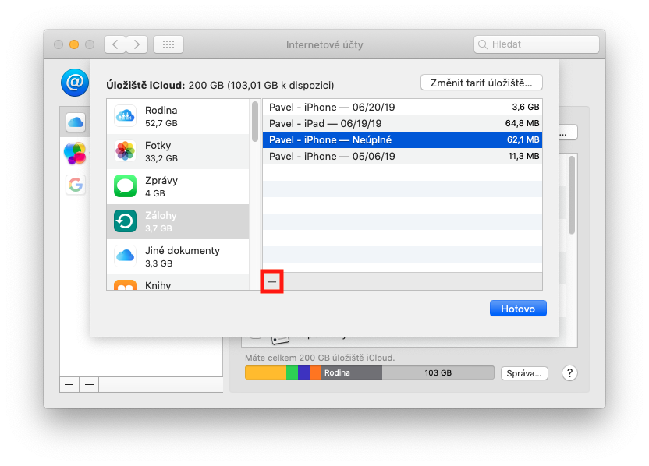Open help with question mark button
Image resolution: width=649 pixels, height=466 pixels.
(569, 373)
